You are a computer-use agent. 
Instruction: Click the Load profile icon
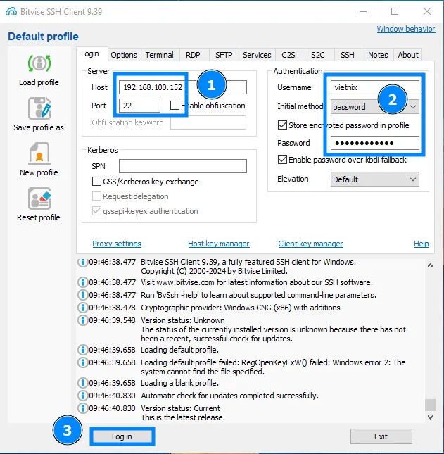(39, 63)
